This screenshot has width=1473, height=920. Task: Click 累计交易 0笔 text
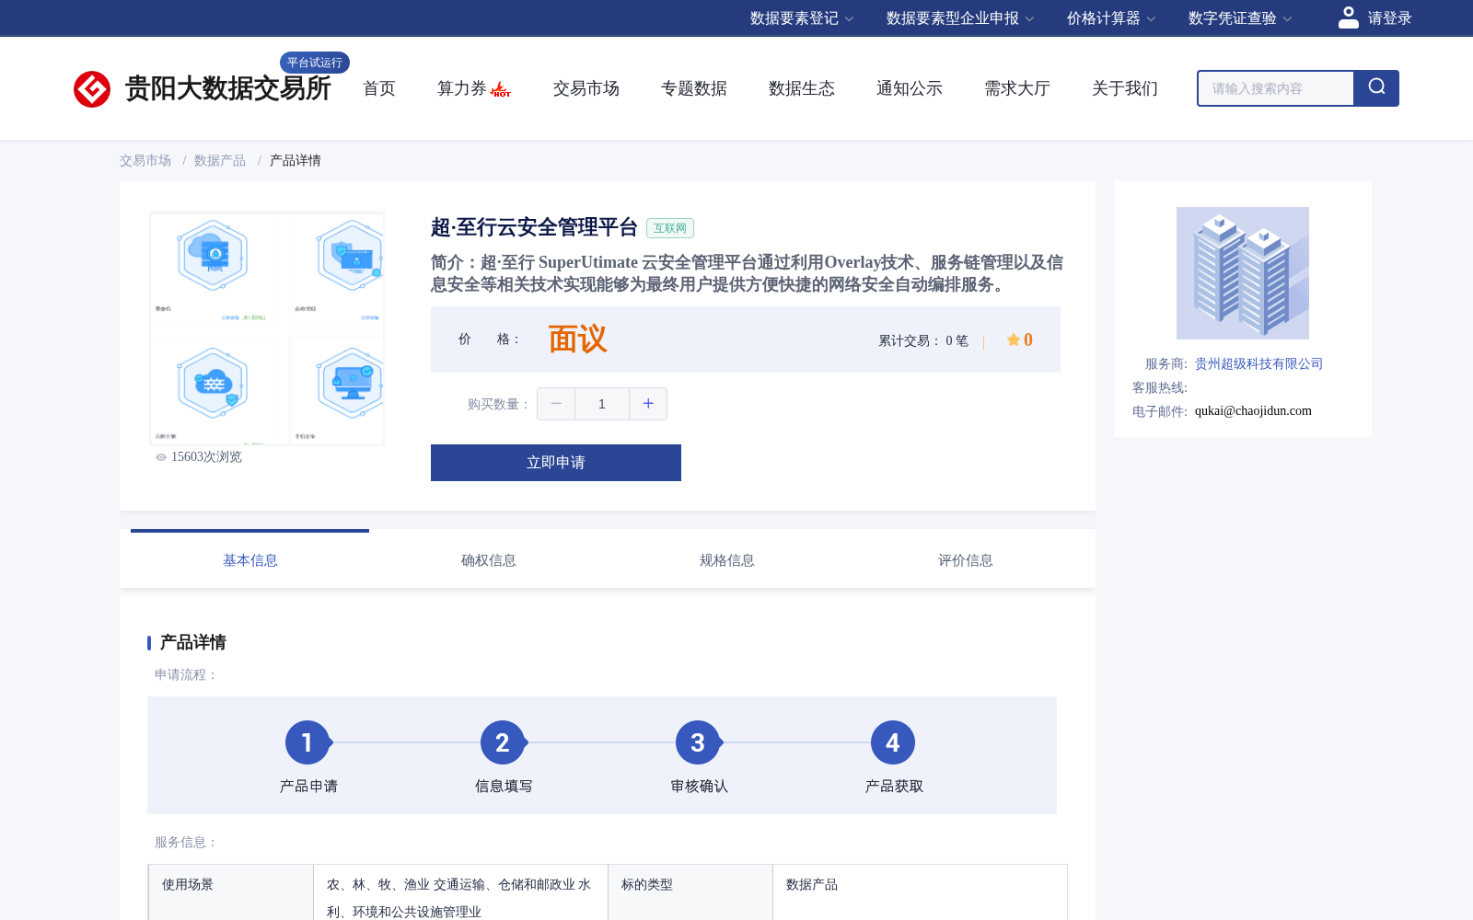[923, 340]
